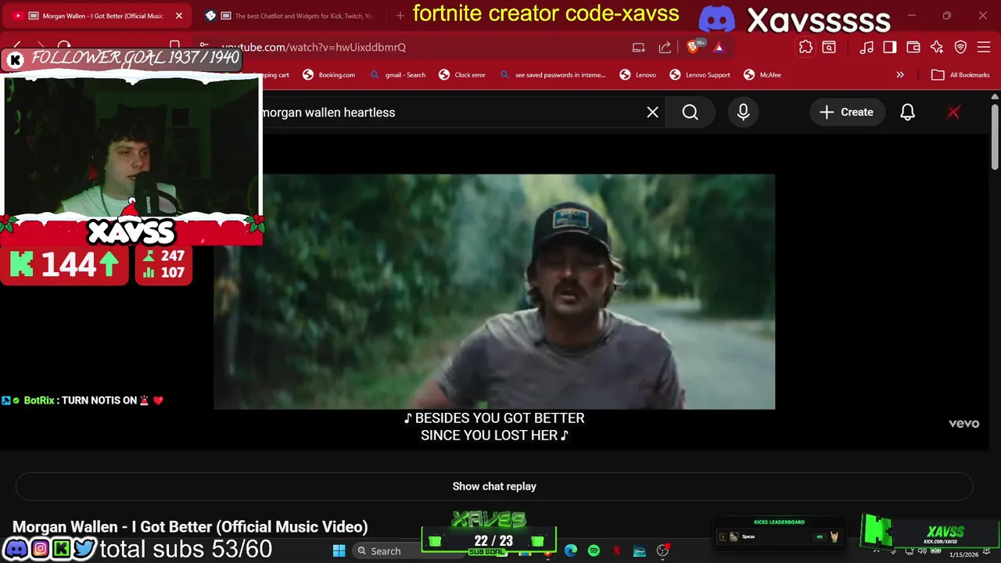Open Brave VPN shield icon
This screenshot has height=563, width=1001.
click(960, 47)
